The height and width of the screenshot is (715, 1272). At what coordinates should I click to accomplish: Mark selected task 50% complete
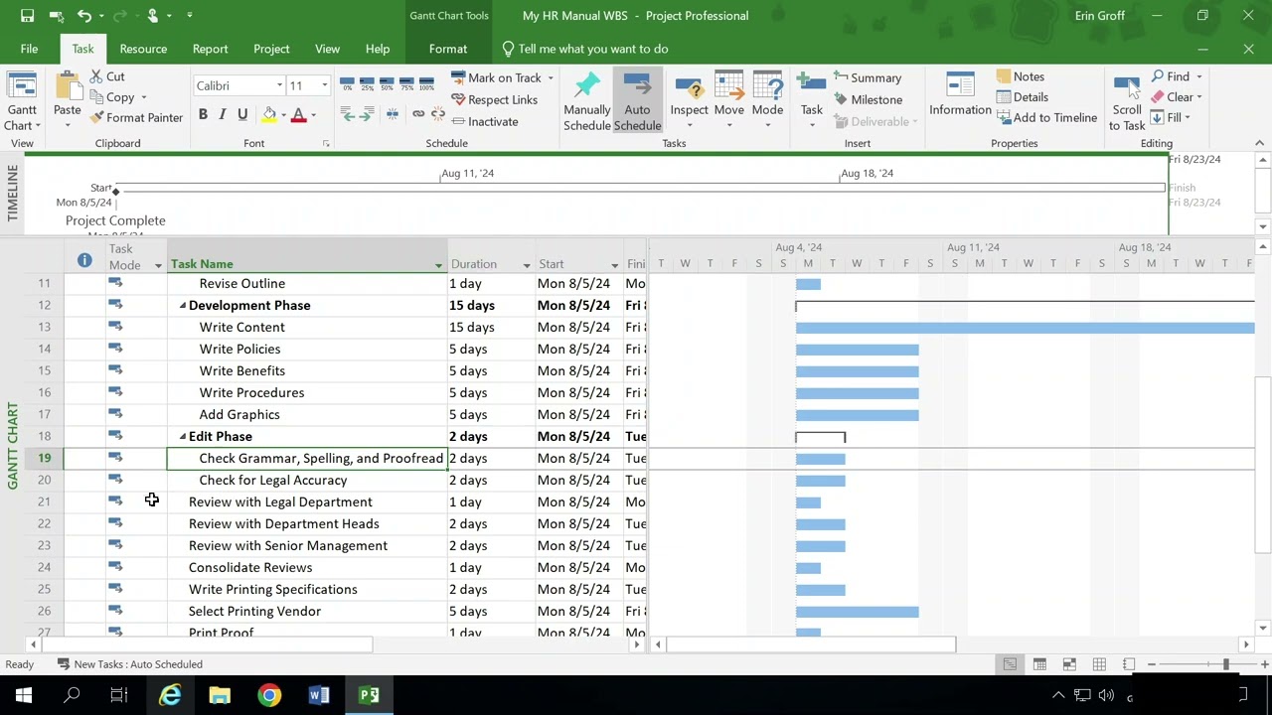pos(387,82)
